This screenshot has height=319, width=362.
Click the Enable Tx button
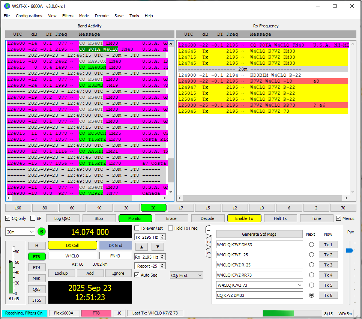pos(244,218)
